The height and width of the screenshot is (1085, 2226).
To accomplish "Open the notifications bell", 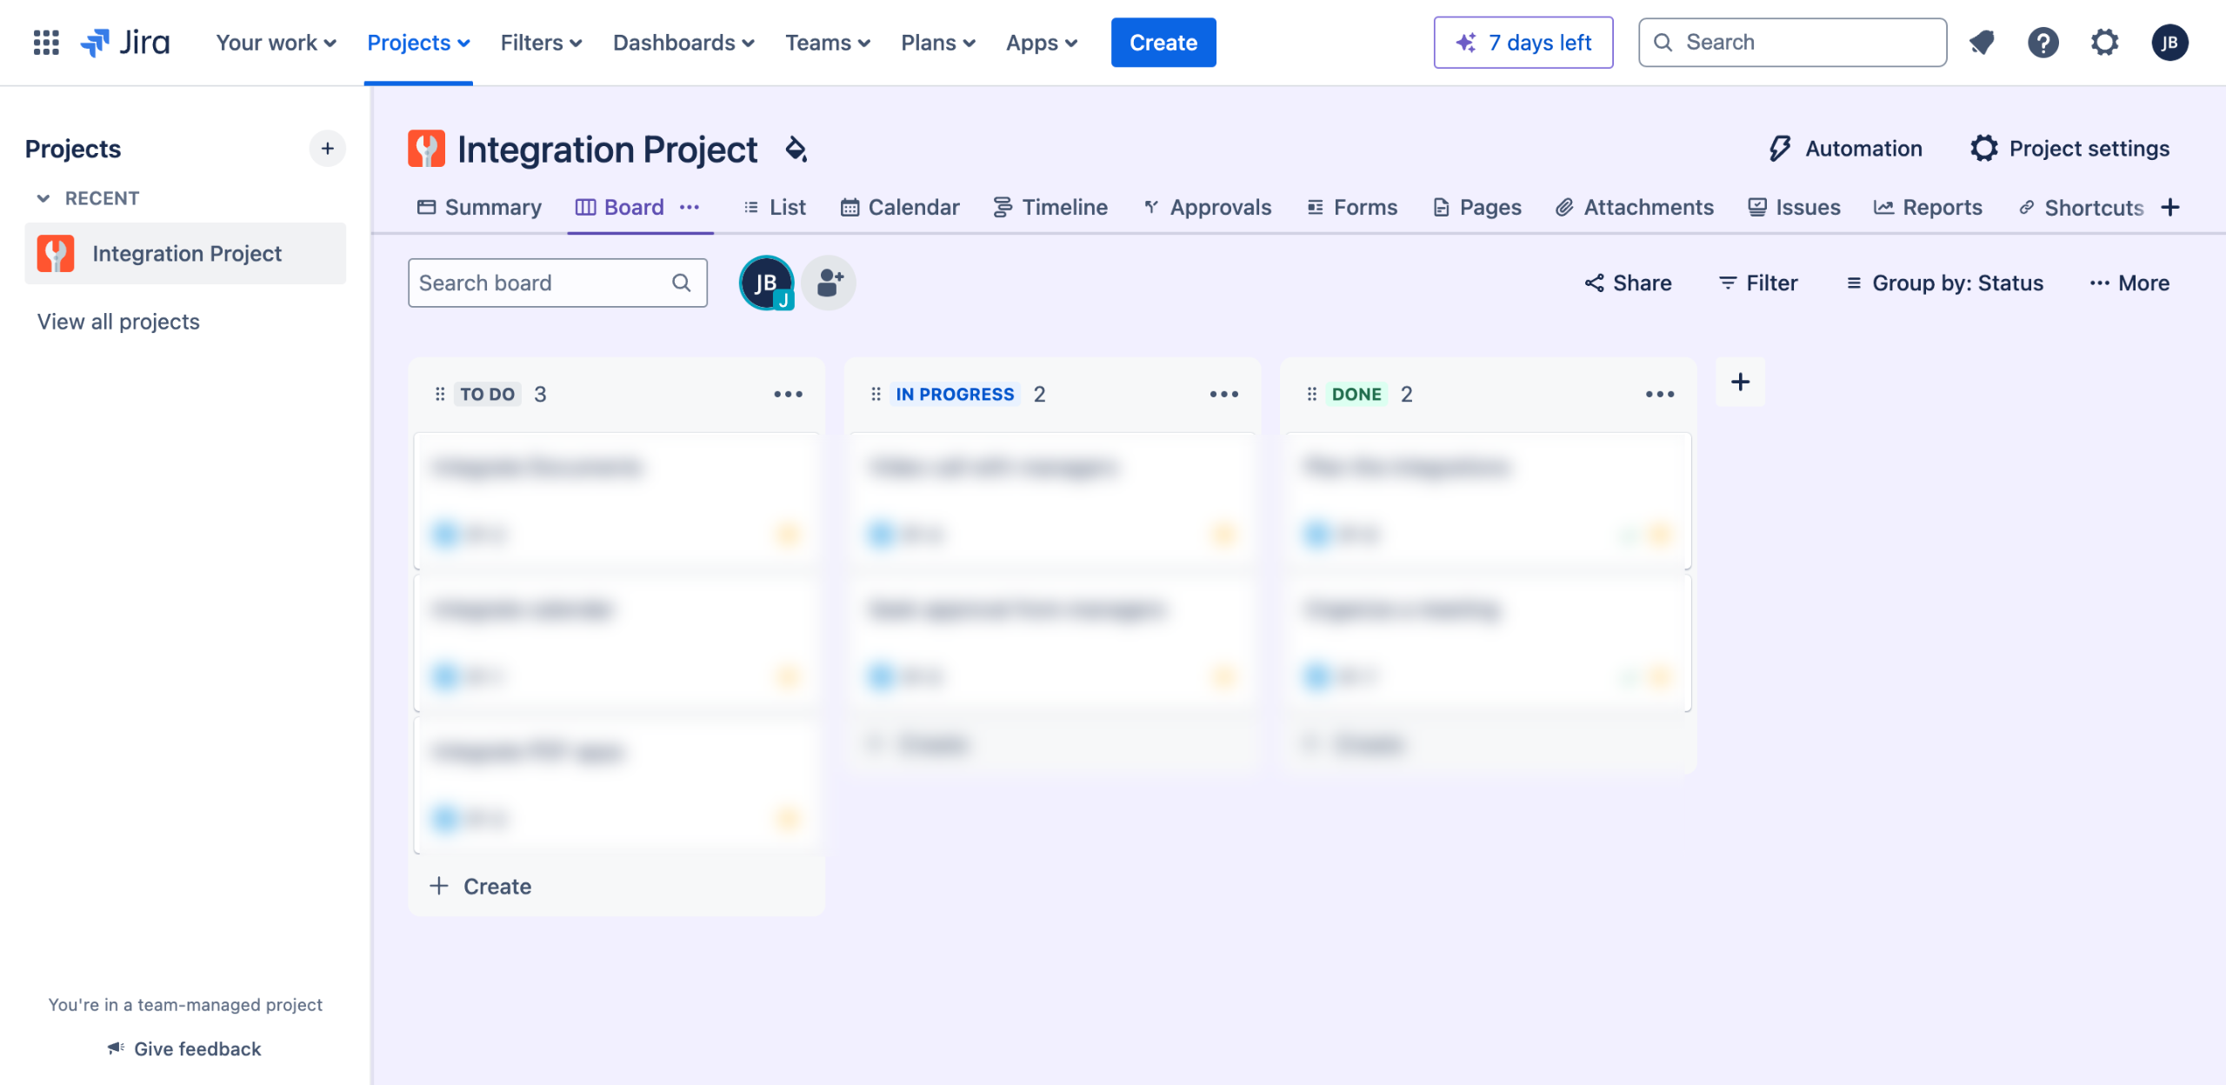I will [1982, 42].
